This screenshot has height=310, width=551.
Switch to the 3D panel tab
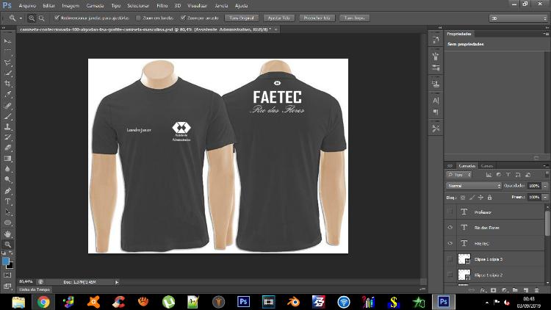(x=450, y=166)
